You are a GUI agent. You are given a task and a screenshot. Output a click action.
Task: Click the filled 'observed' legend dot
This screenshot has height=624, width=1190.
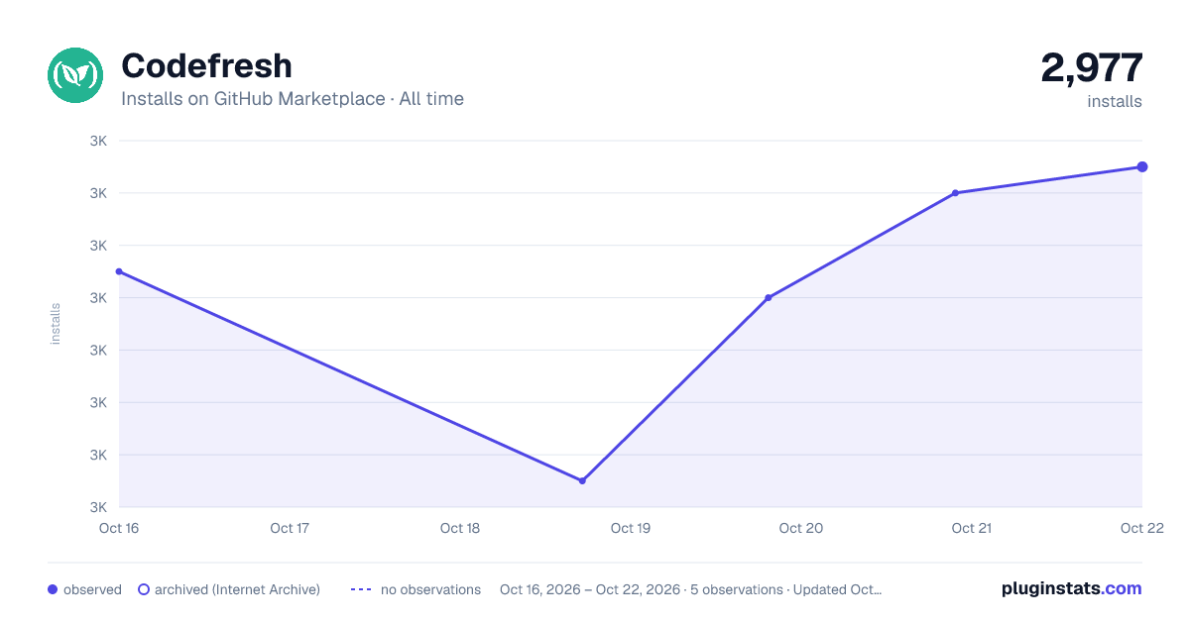tap(53, 589)
